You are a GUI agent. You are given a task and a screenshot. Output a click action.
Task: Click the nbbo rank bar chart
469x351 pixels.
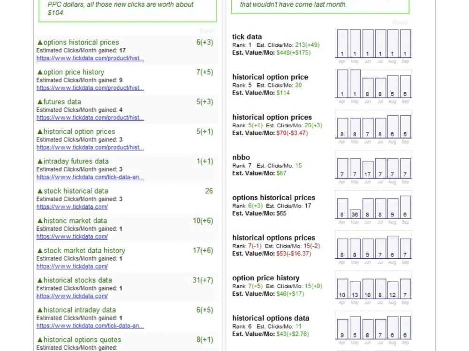(x=373, y=164)
